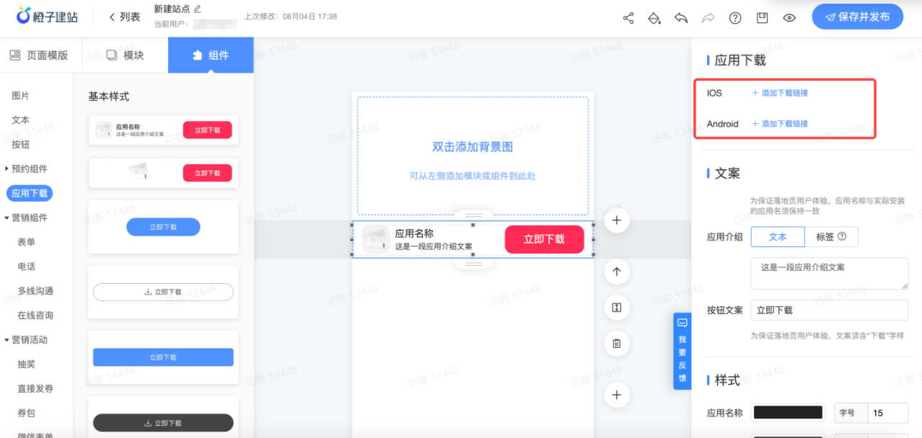922x438 pixels.
Task: Click the 按钮文案 text input field
Action: [x=829, y=310]
